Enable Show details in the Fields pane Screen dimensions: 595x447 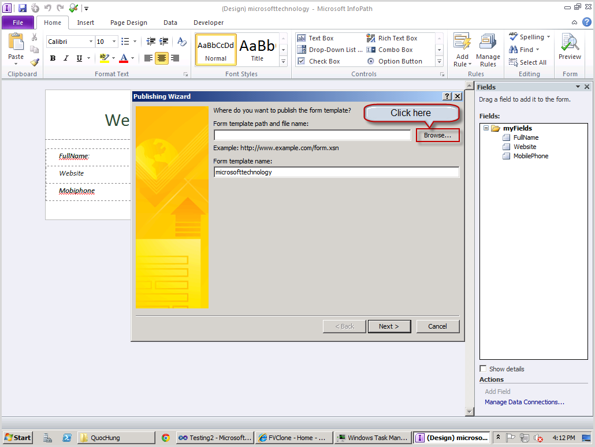coord(483,368)
